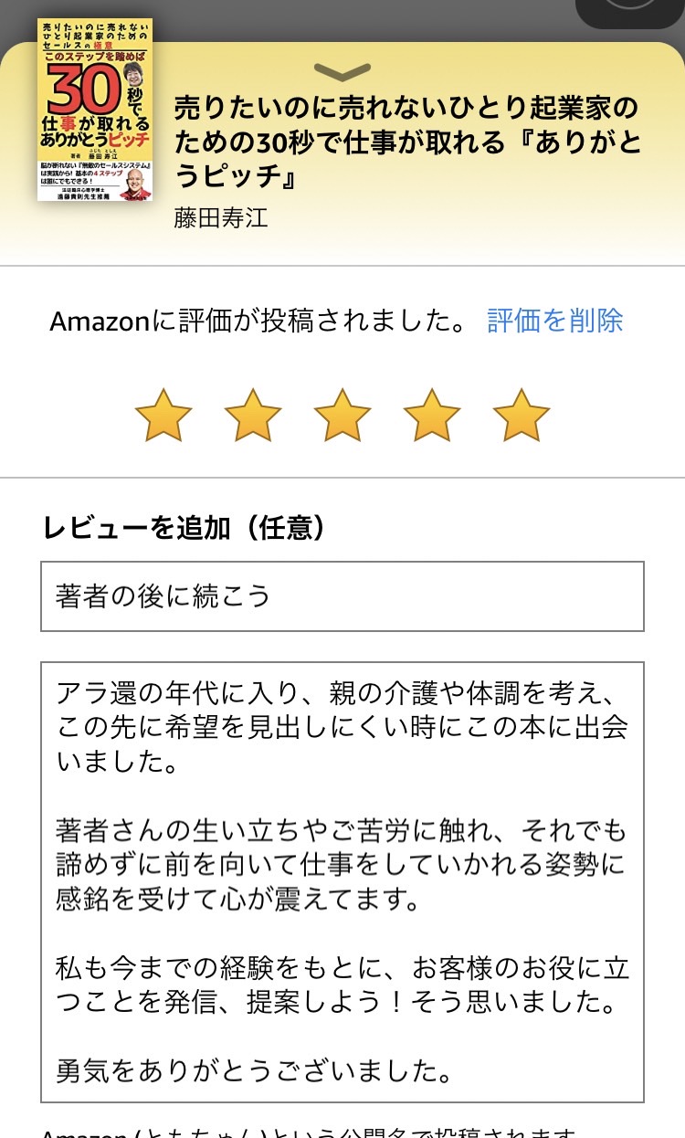Image resolution: width=685 pixels, height=1138 pixels.
Task: Tap the public name notice at the bottom
Action: 309,1133
